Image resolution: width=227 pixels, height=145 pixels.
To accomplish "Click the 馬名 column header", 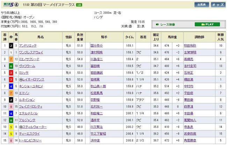I will [x=41, y=37].
